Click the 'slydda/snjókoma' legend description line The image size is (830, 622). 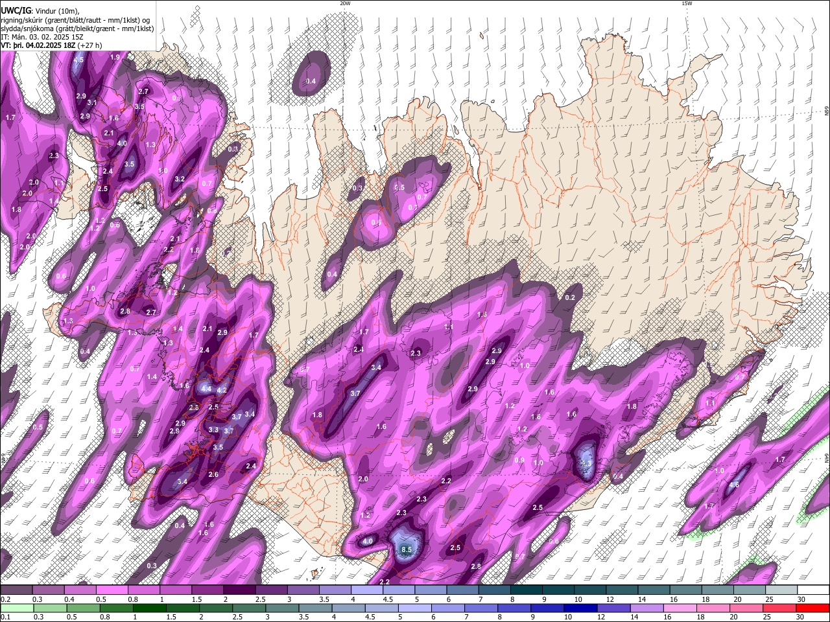pyautogui.click(x=77, y=29)
